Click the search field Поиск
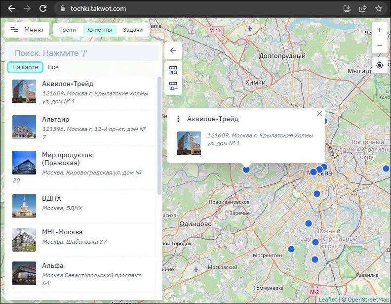391x304 pixels. pos(84,53)
